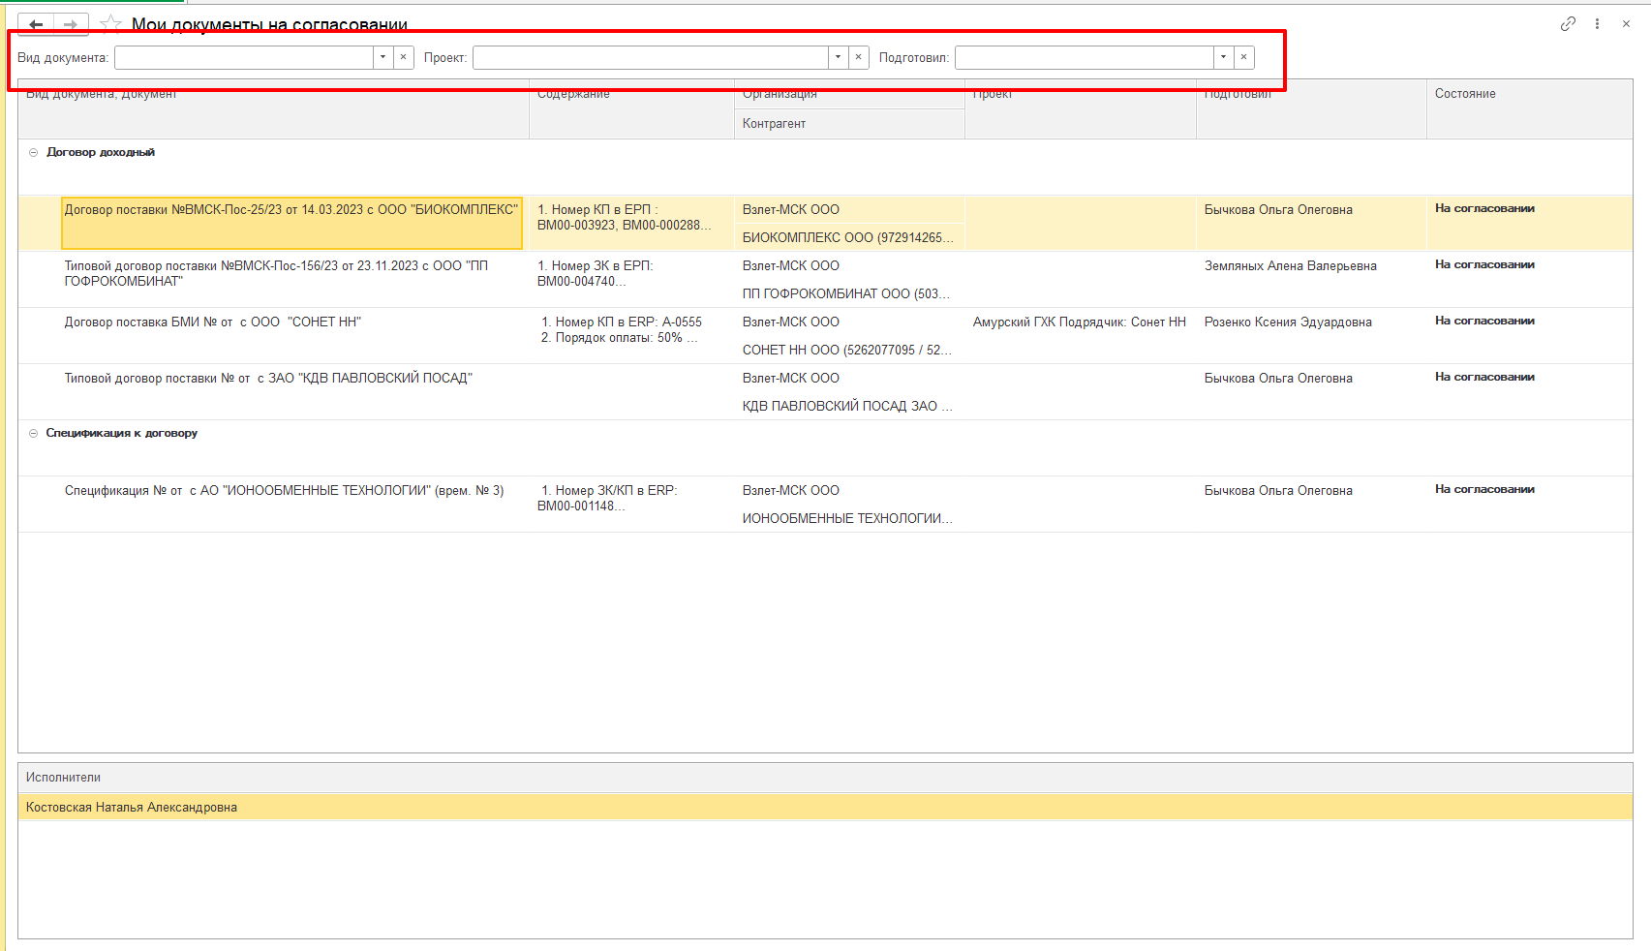Click into the Проект input field
This screenshot has width=1651, height=951.
pyautogui.click(x=651, y=57)
